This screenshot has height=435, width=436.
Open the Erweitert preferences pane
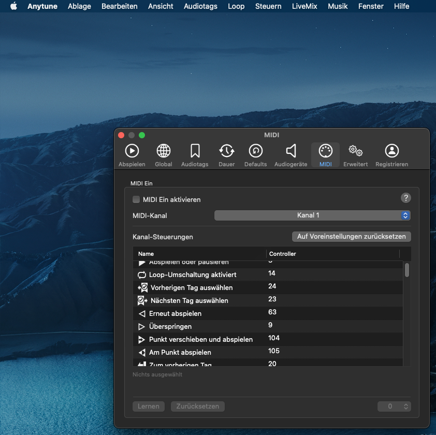click(x=355, y=155)
